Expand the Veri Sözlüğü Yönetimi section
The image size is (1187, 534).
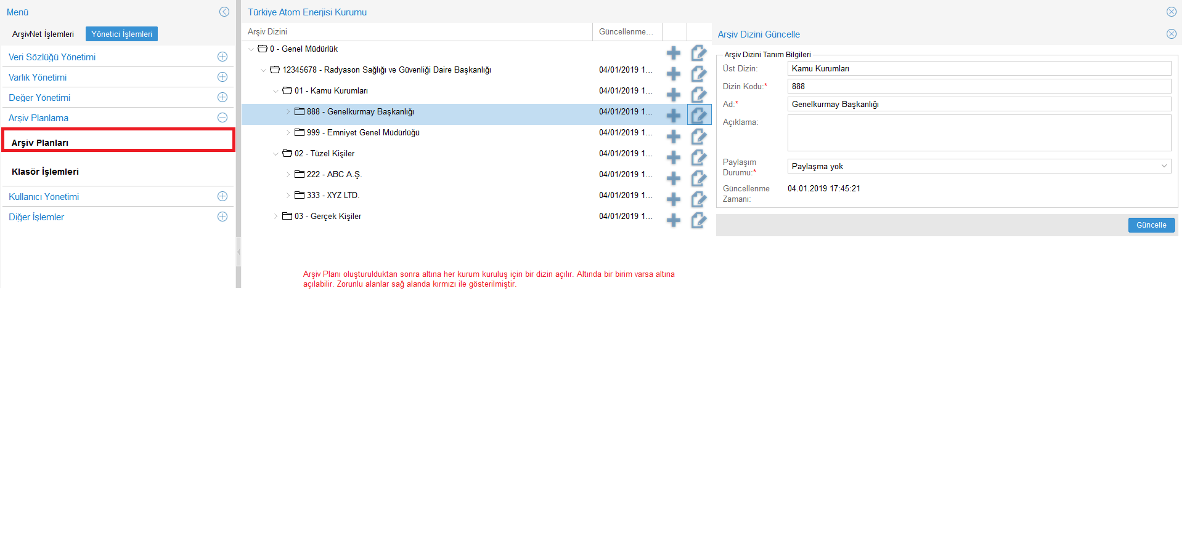(222, 57)
